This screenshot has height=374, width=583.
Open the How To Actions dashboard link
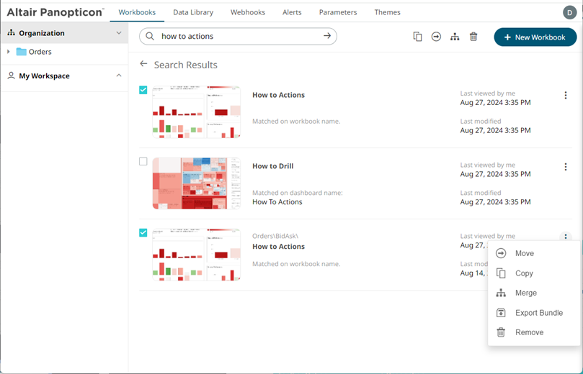(x=277, y=202)
